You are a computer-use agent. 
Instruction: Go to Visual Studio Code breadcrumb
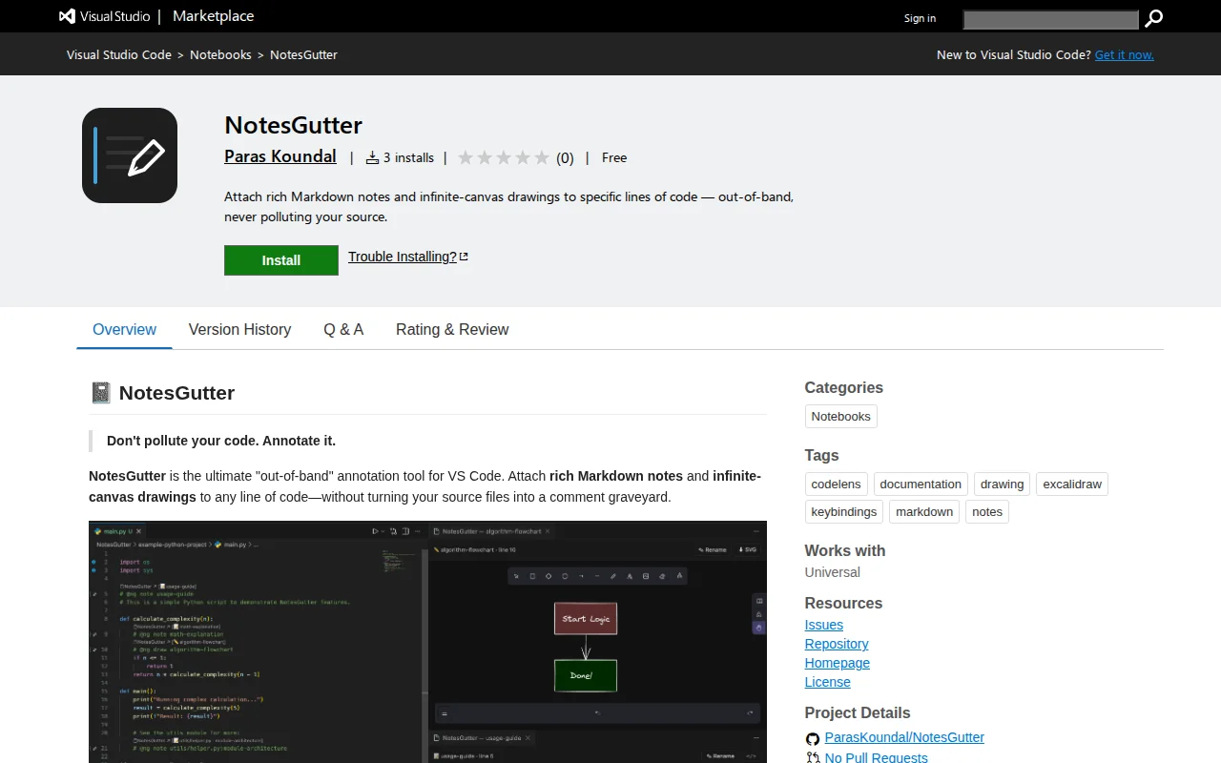(119, 54)
